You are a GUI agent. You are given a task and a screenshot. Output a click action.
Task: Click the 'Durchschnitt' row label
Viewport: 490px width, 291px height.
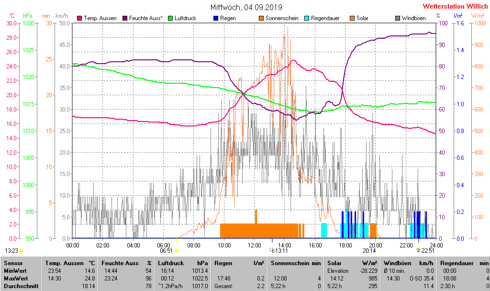[x=21, y=286]
